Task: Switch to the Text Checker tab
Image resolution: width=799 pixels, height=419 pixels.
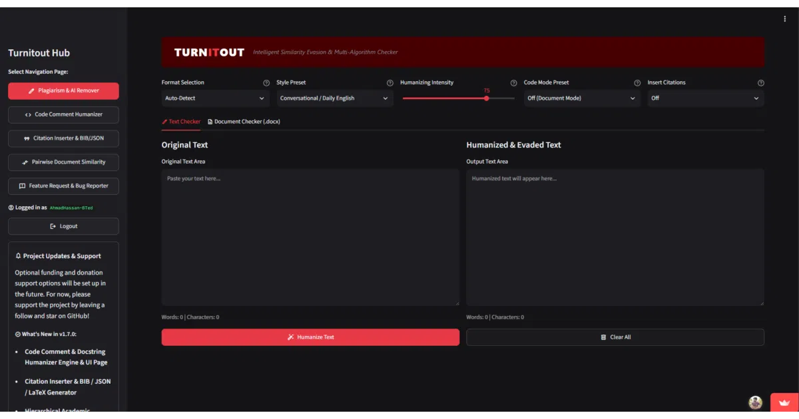Action: pos(181,122)
